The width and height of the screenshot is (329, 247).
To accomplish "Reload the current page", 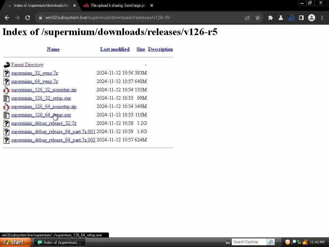I will [28, 18].
